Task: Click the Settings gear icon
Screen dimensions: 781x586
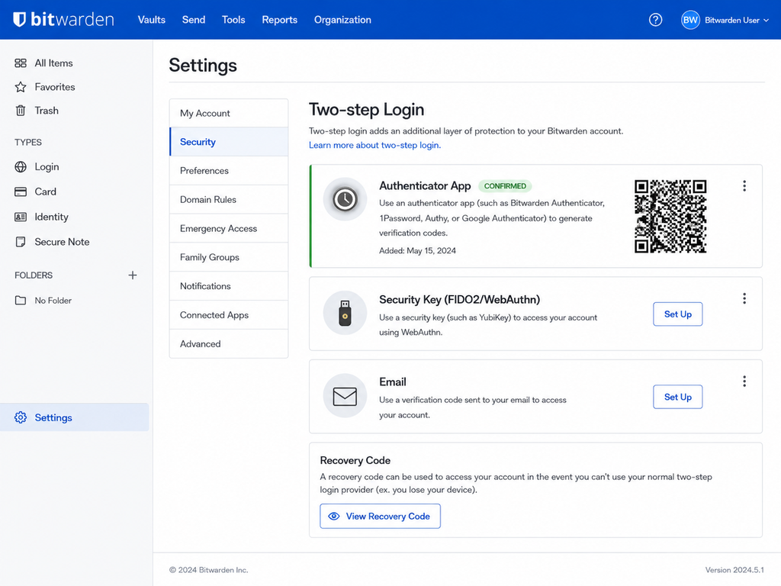Action: 21,417
